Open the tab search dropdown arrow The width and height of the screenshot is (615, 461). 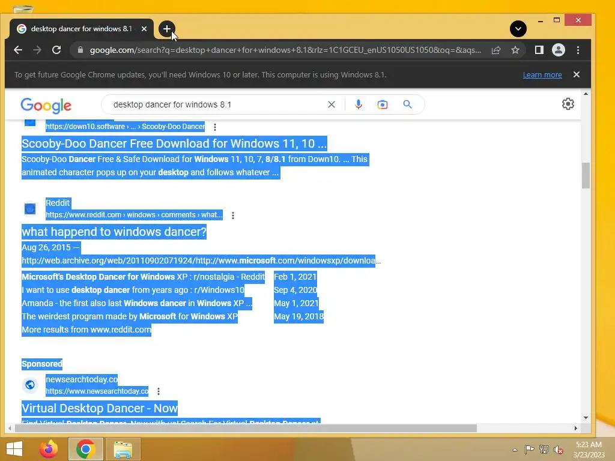[x=518, y=29]
